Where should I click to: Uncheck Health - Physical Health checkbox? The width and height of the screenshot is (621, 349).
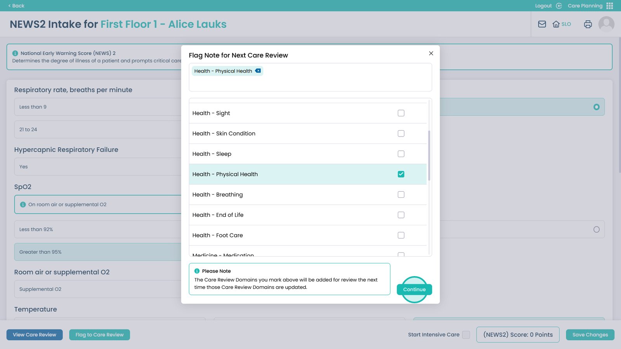pos(401,174)
